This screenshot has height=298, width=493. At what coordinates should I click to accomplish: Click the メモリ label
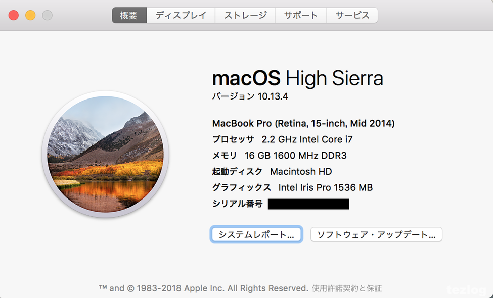[225, 156]
